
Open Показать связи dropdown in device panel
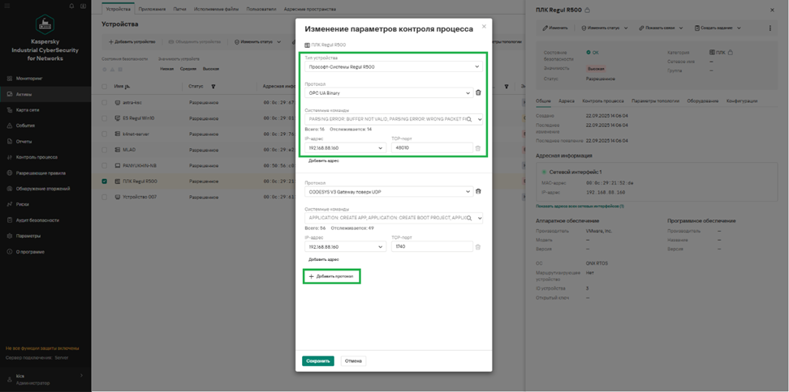click(661, 28)
